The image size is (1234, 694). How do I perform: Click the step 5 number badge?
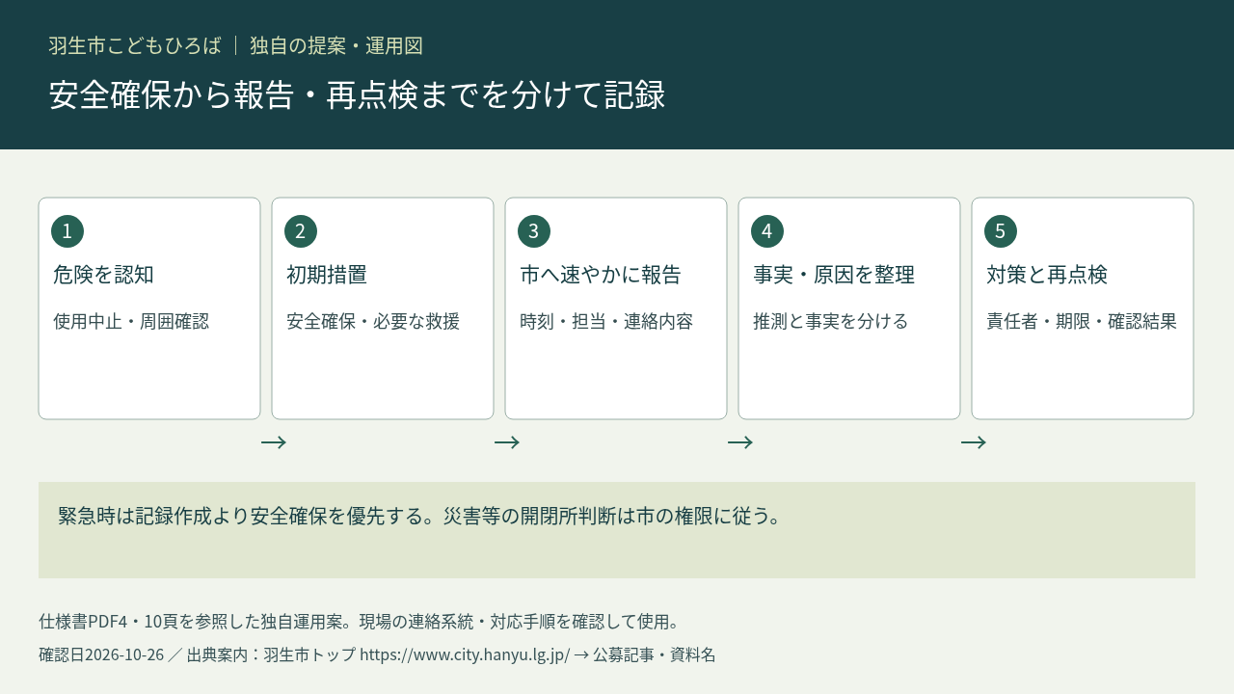[1001, 231]
